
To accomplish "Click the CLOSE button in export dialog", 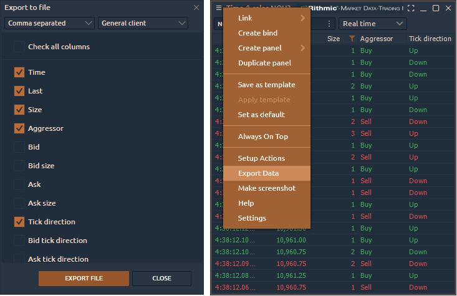I will 161,279.
